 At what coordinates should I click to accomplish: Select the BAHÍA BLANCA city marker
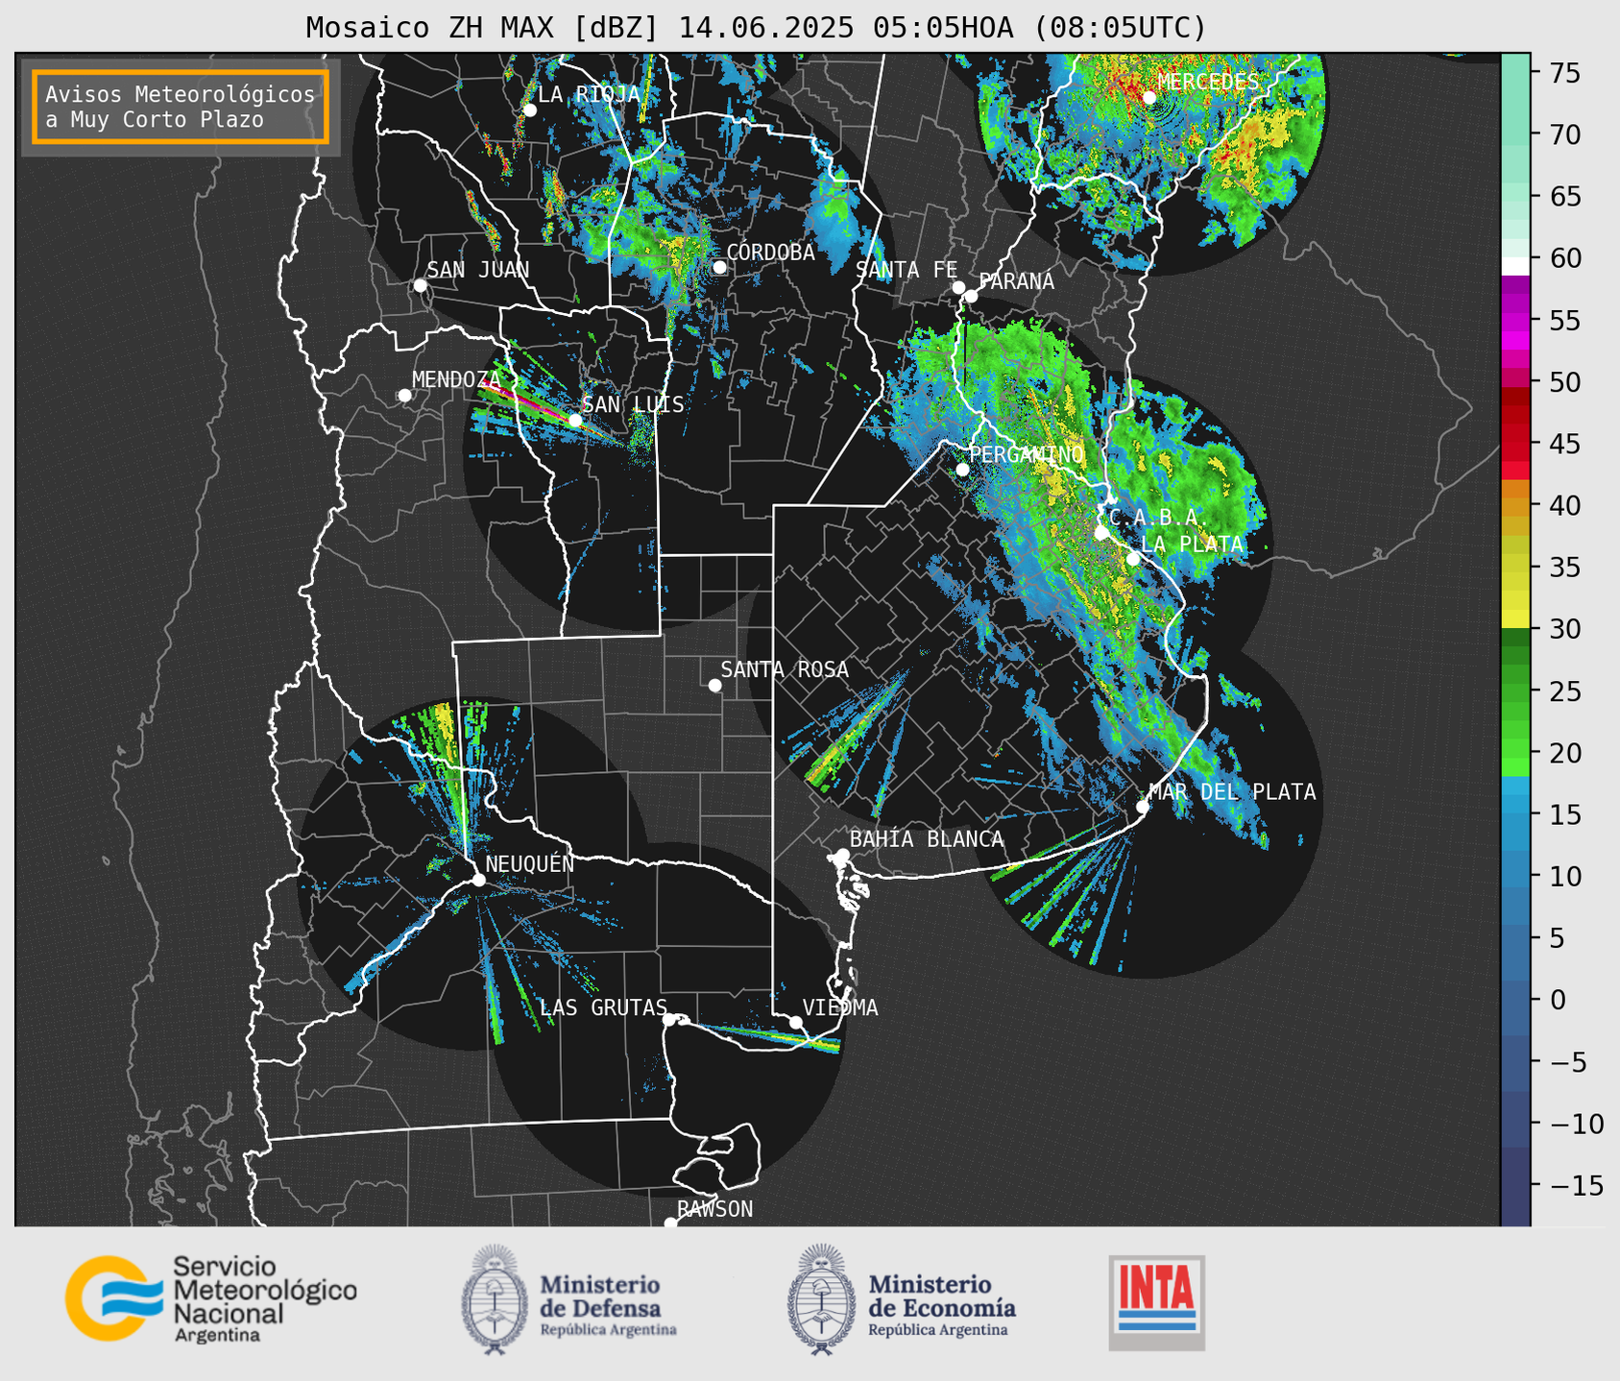tap(842, 855)
